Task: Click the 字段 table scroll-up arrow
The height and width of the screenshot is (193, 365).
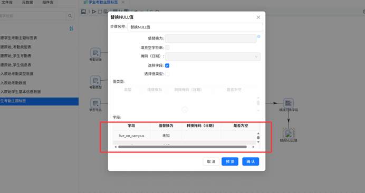Action: (x=258, y=133)
